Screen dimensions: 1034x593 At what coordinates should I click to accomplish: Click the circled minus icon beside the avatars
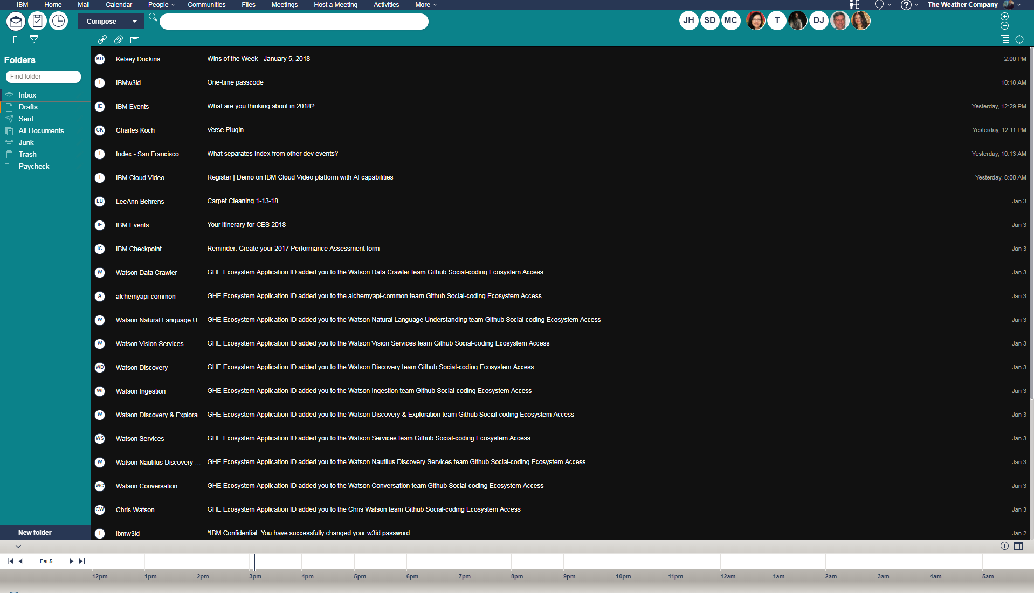pyautogui.click(x=1004, y=26)
